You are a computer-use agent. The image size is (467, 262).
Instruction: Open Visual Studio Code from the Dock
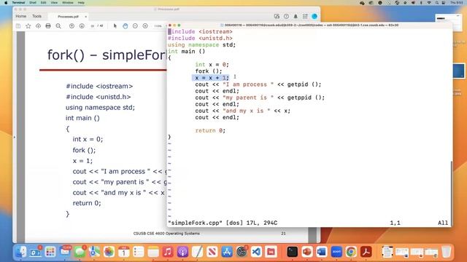pyautogui.click(x=256, y=252)
